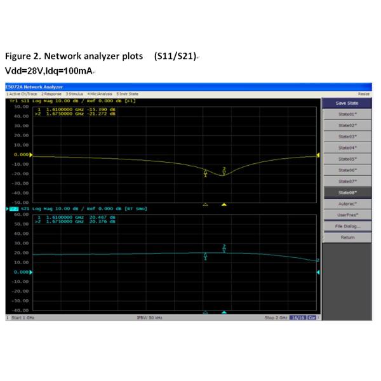The width and height of the screenshot is (381, 381).
Task: Click marker 1 on the S11 trace
Action: pyautogui.click(x=205, y=172)
